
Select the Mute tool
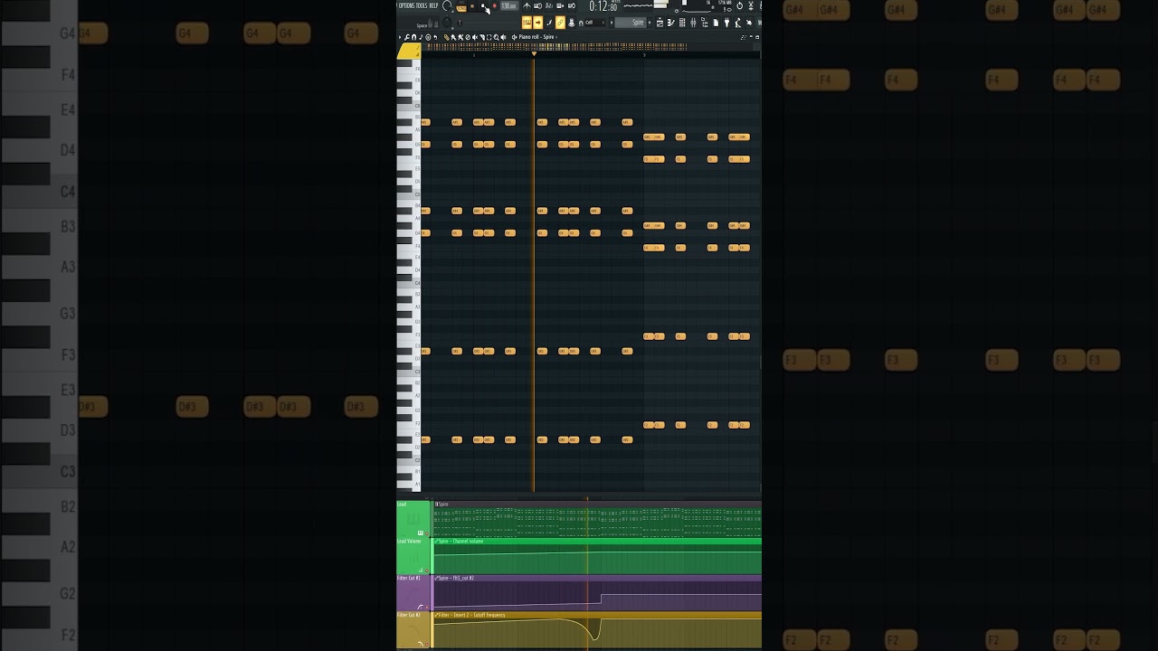click(x=475, y=37)
